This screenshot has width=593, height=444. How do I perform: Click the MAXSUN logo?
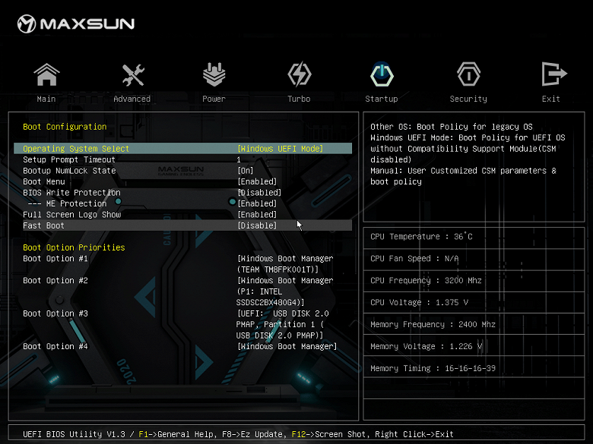[x=76, y=24]
